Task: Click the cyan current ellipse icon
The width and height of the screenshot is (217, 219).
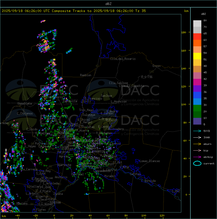Action: click(197, 163)
